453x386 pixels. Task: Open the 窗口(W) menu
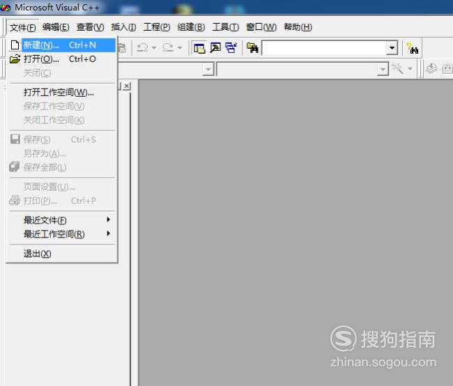click(261, 27)
